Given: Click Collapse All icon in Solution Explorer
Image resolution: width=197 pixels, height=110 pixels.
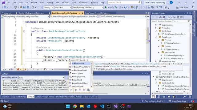Looking at the screenshot, I should click(x=178, y=17).
